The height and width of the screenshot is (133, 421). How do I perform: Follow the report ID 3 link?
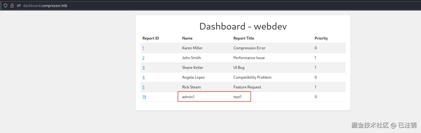point(143,68)
